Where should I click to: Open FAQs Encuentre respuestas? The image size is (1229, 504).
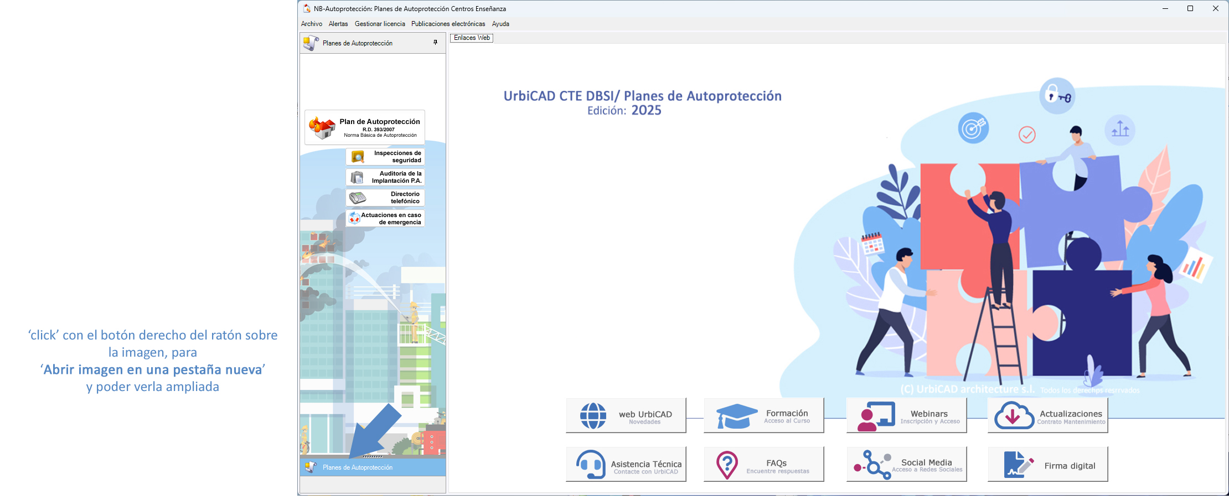click(764, 464)
